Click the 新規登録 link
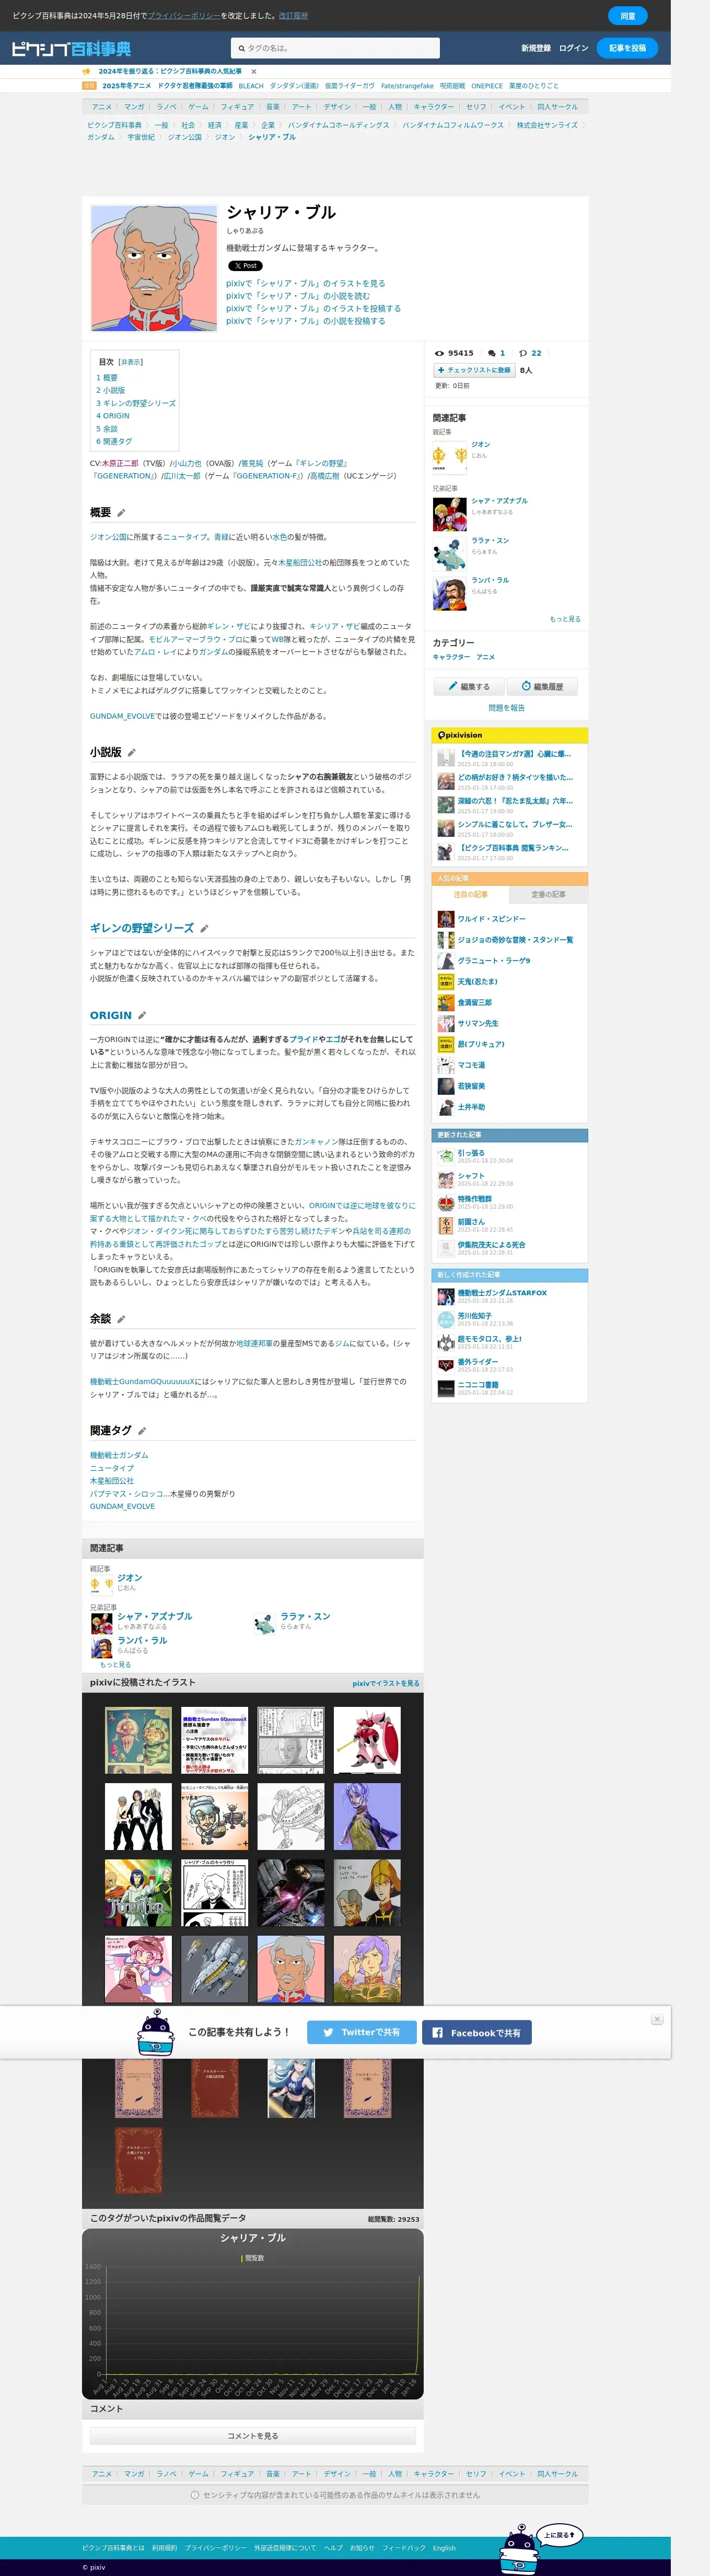Screen dimensions: 710x2576 click(x=536, y=48)
